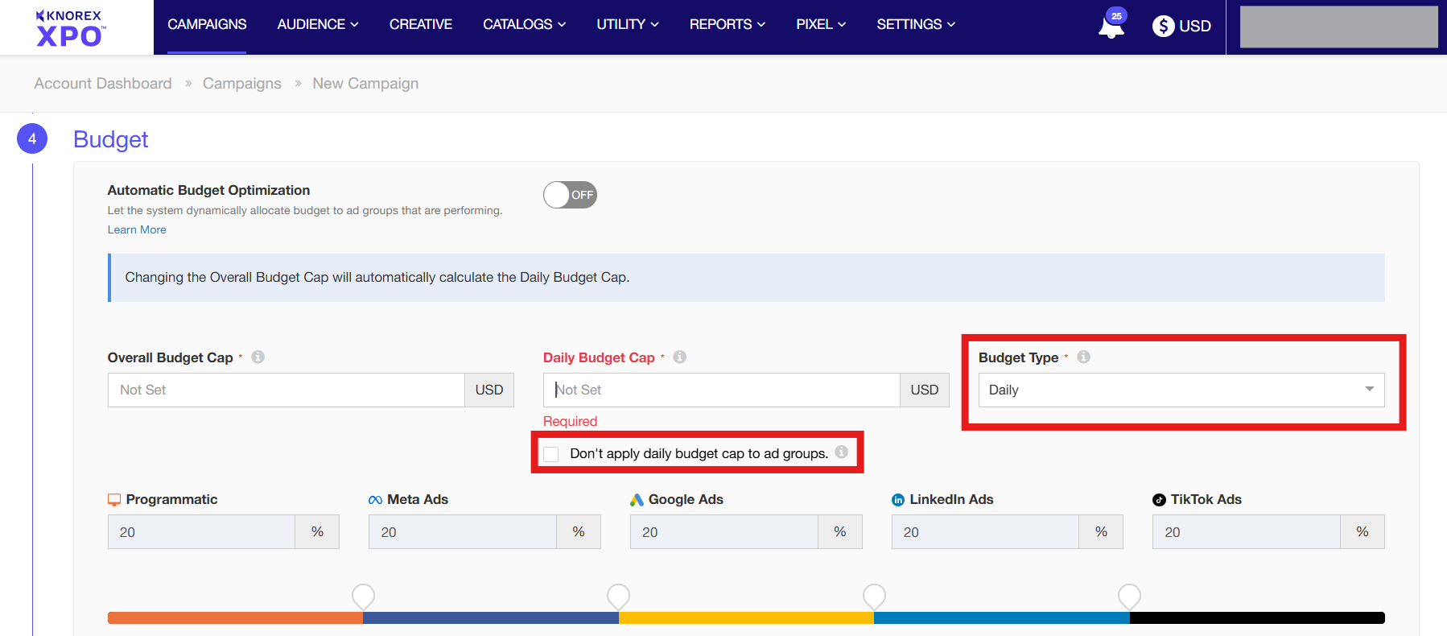
Task: Open the Creative menu item
Action: 420,24
